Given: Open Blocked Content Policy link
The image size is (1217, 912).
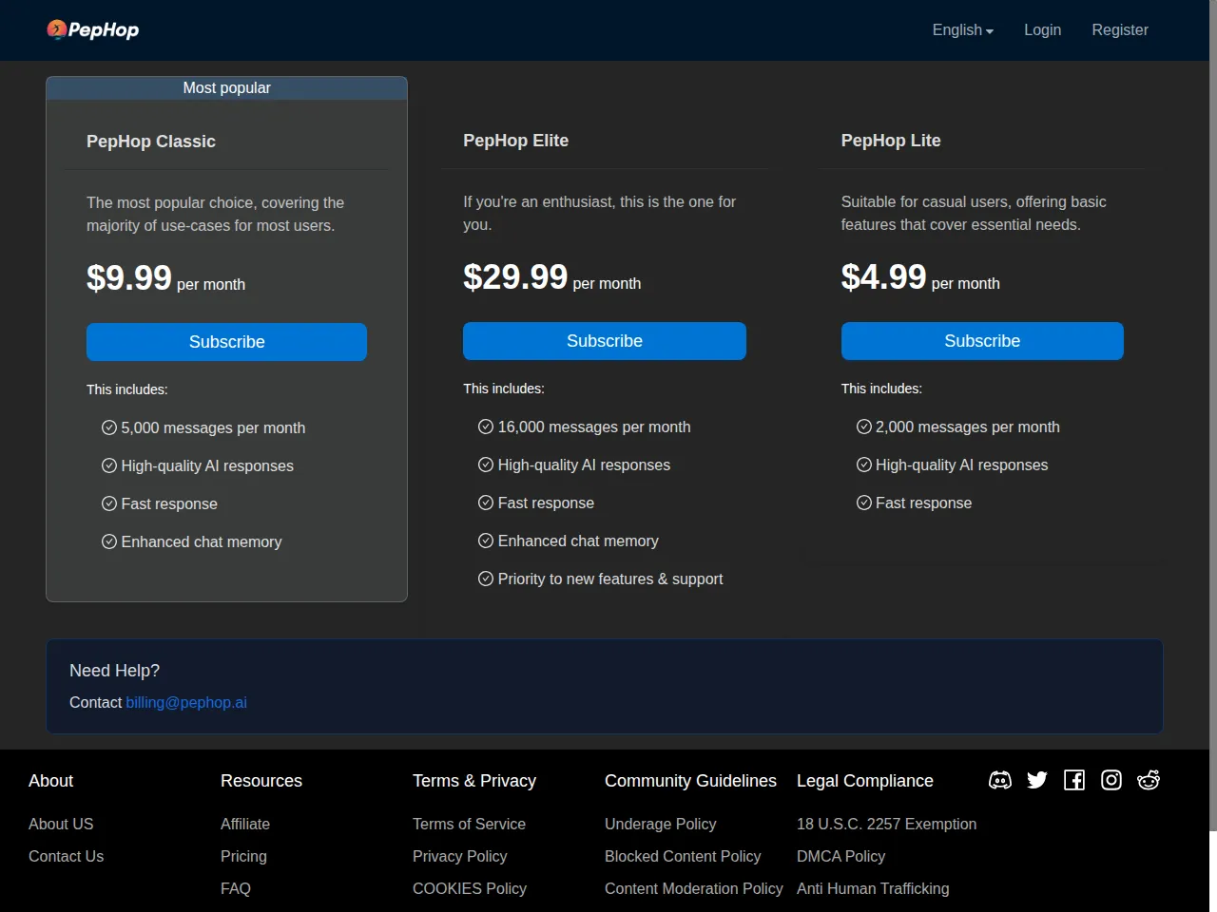Looking at the screenshot, I should pos(683,856).
